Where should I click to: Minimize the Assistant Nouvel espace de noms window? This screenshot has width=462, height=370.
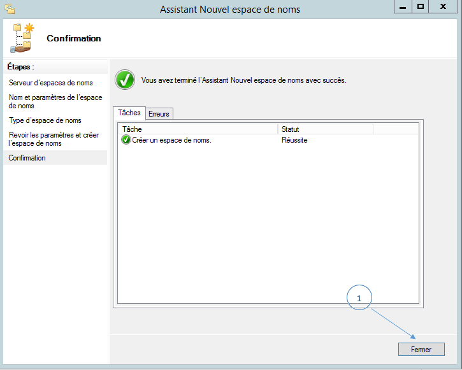point(401,7)
